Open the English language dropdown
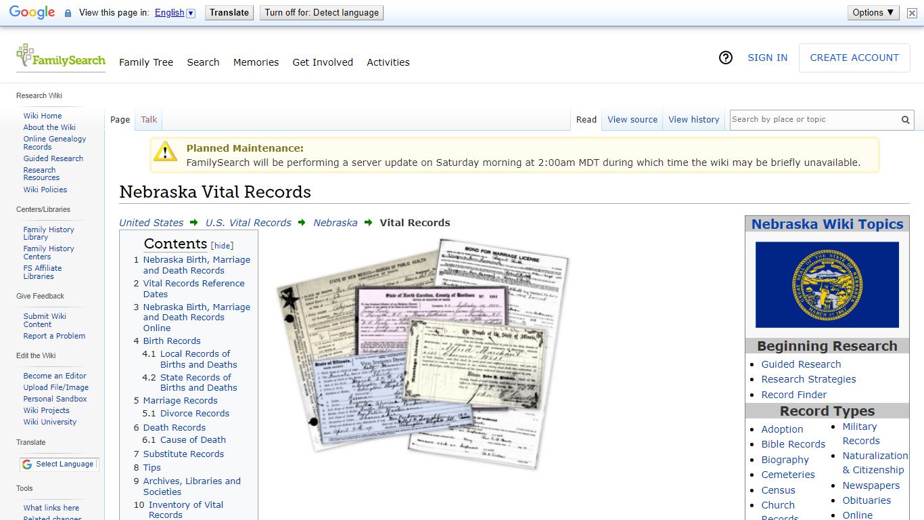The image size is (924, 520). pyautogui.click(x=175, y=13)
